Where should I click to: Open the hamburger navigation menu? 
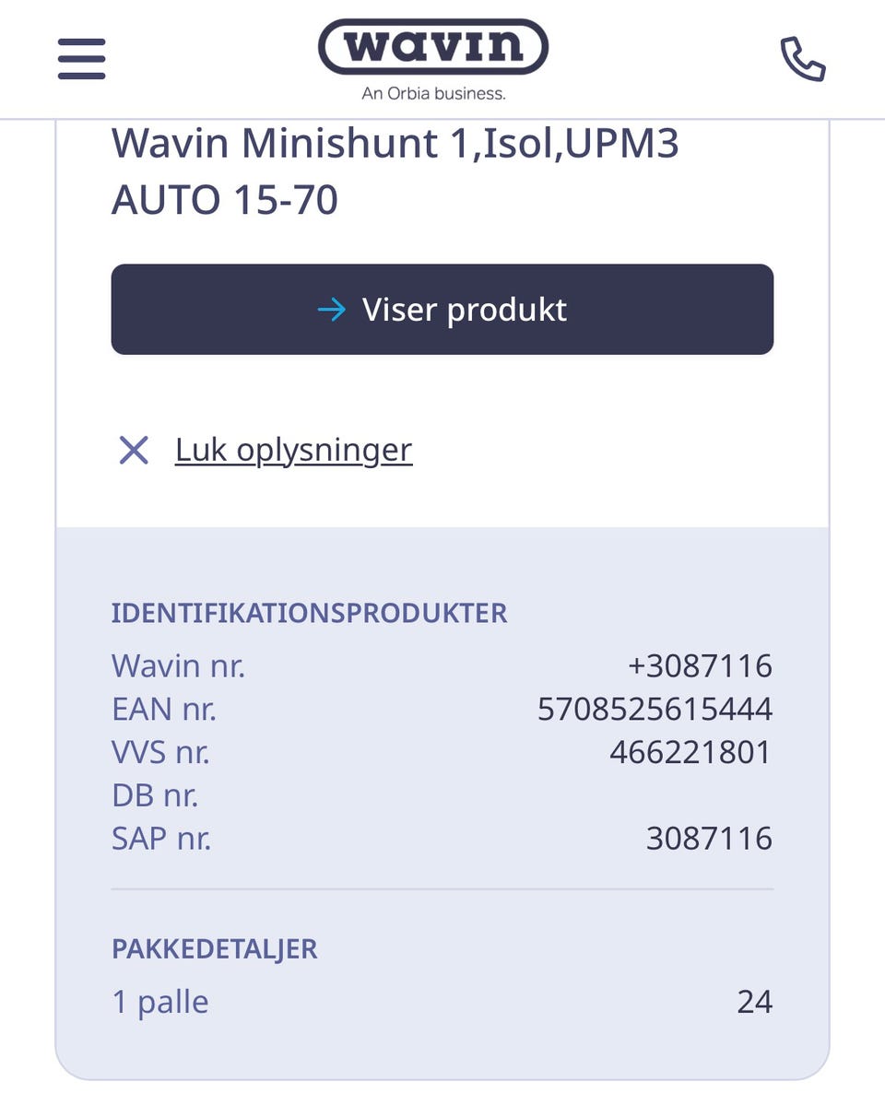click(x=81, y=59)
